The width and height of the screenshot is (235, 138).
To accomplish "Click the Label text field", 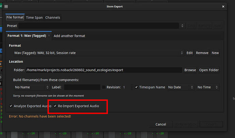I will coord(82,87).
